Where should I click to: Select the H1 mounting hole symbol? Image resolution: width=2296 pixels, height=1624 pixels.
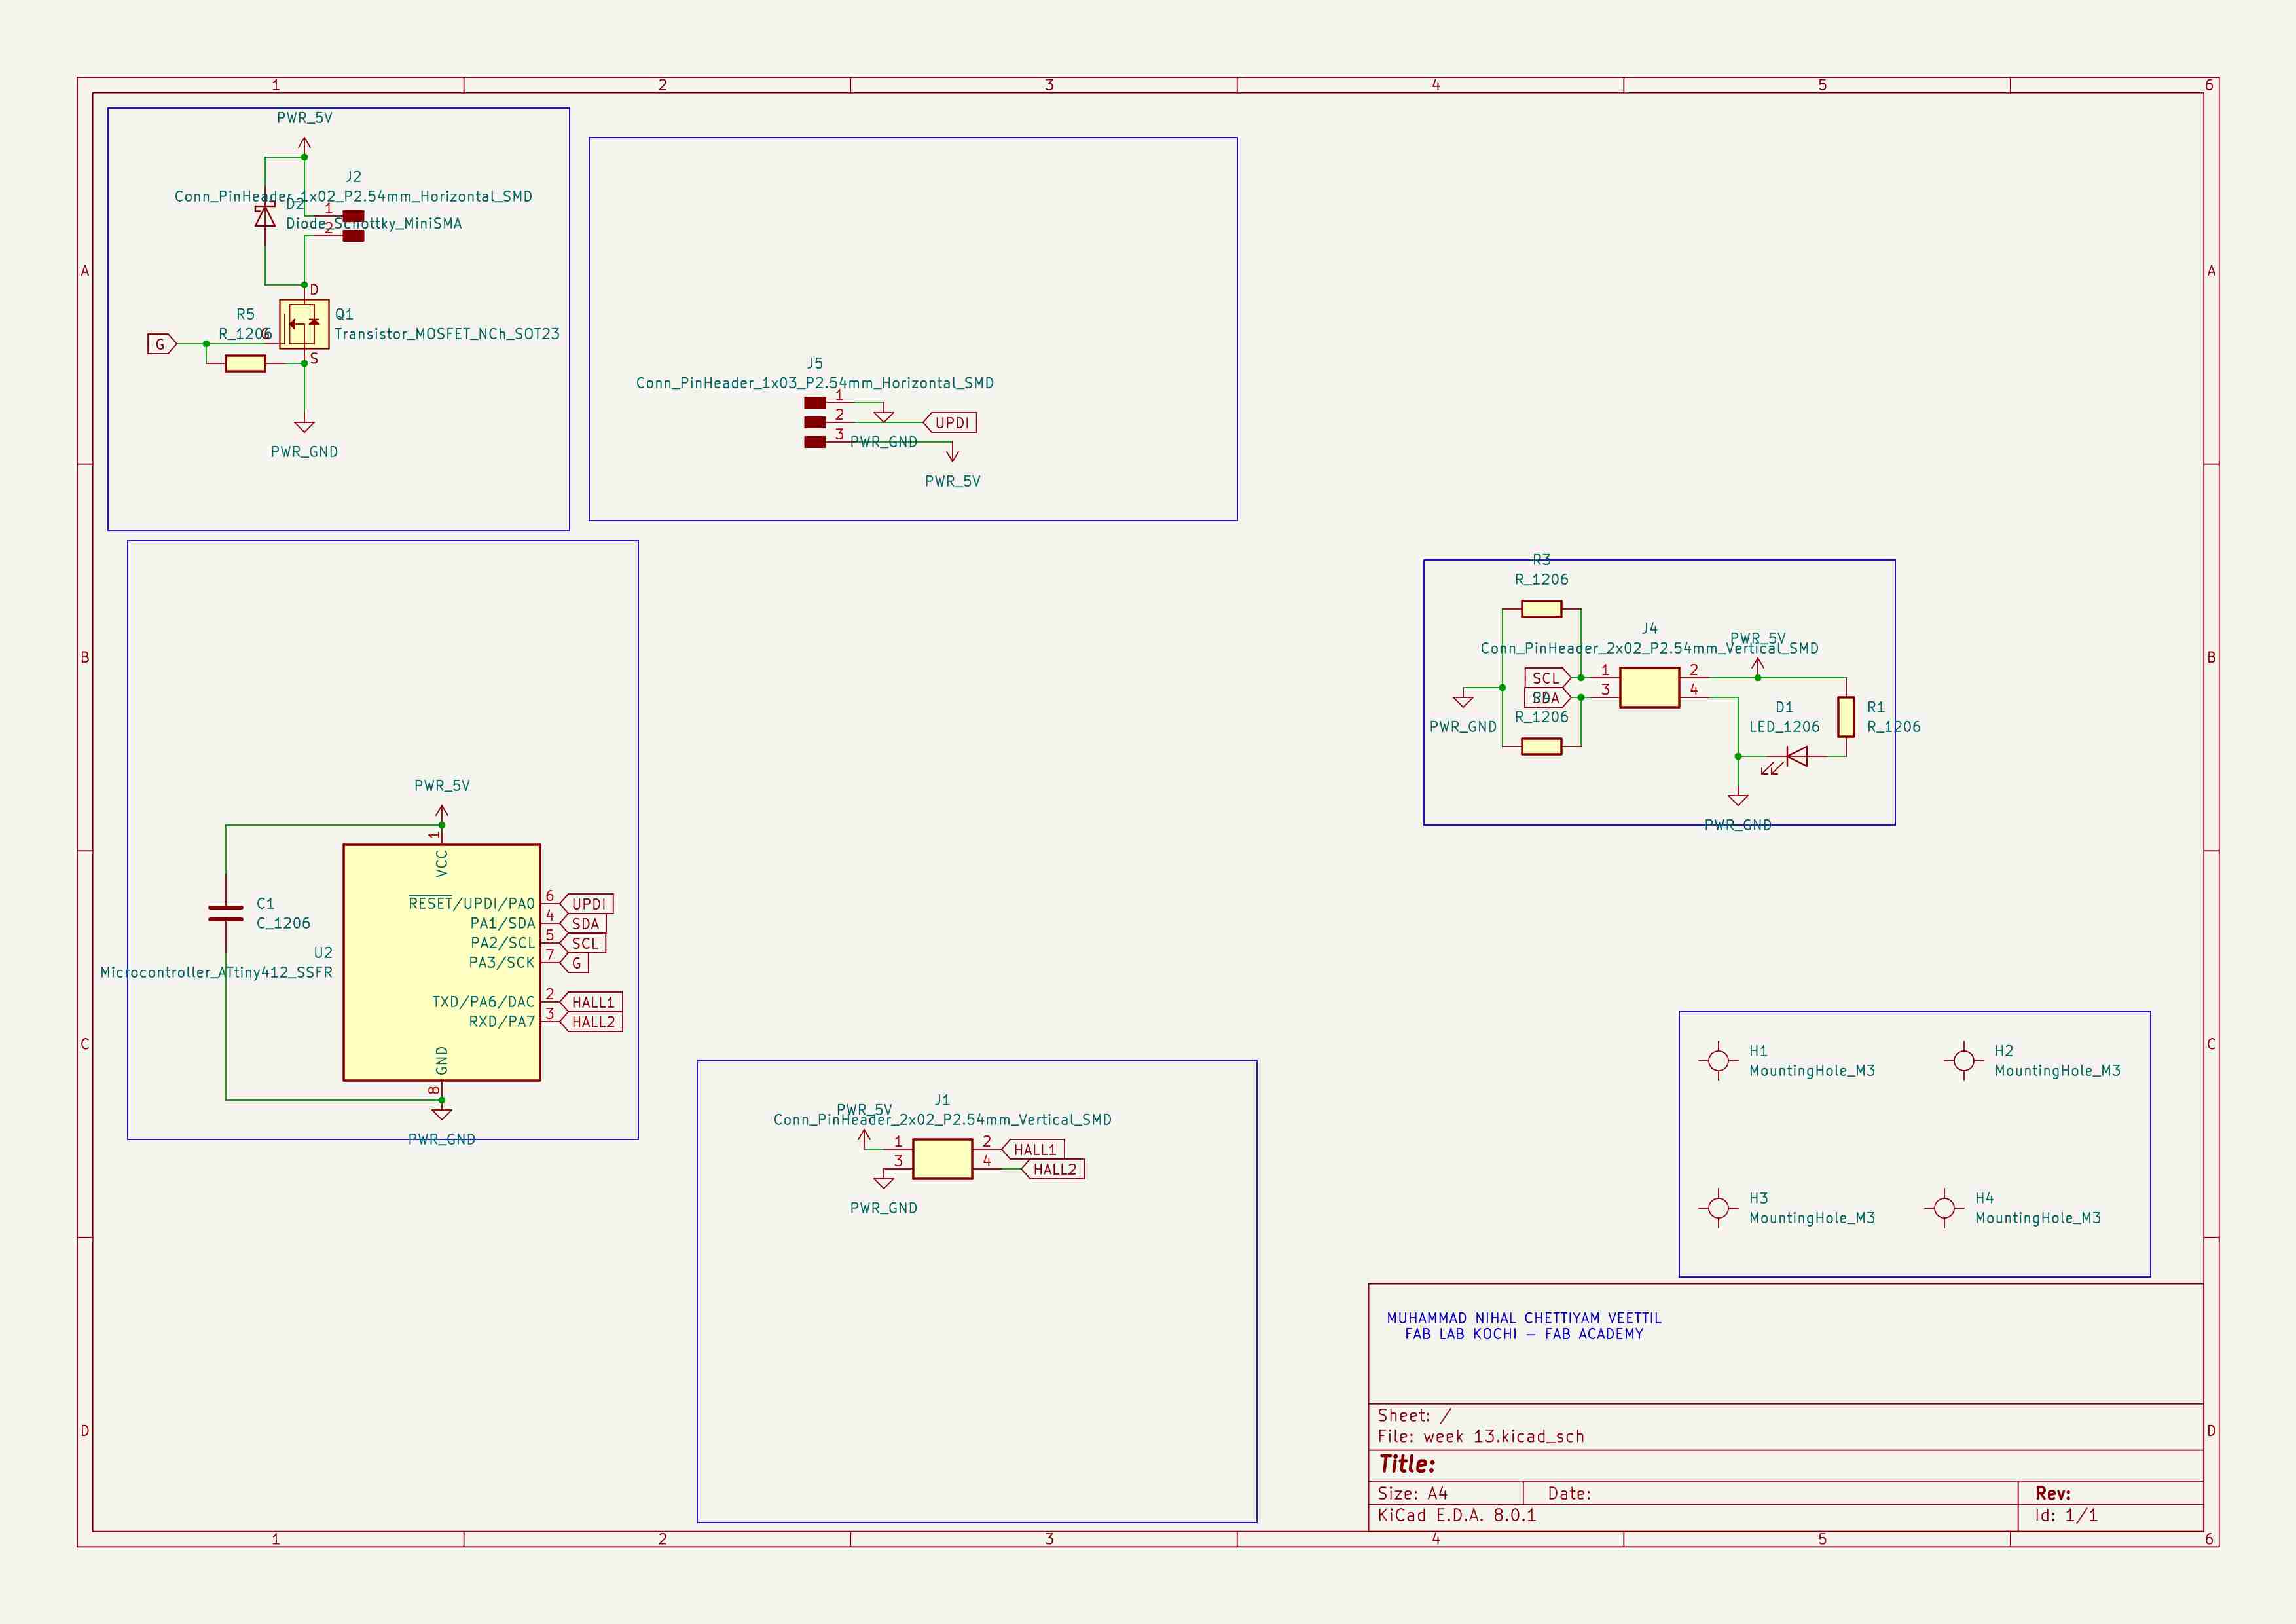pyautogui.click(x=1718, y=1061)
